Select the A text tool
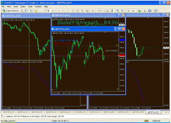 93,11
